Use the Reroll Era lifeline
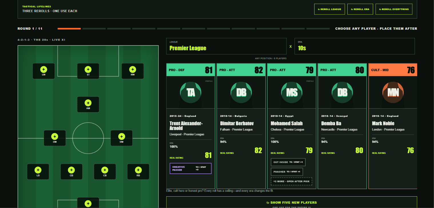Viewport: 434px width, 208px height. 360,9
